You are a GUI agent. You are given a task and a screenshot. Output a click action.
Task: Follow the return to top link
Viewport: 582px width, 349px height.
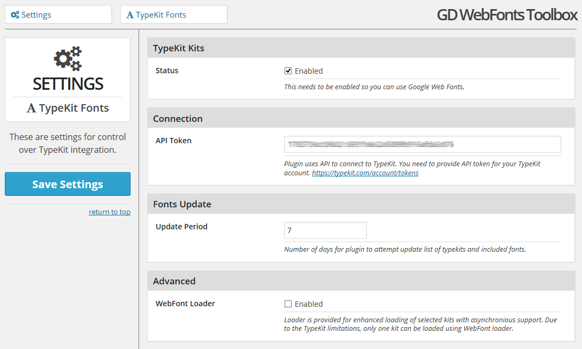pos(110,212)
